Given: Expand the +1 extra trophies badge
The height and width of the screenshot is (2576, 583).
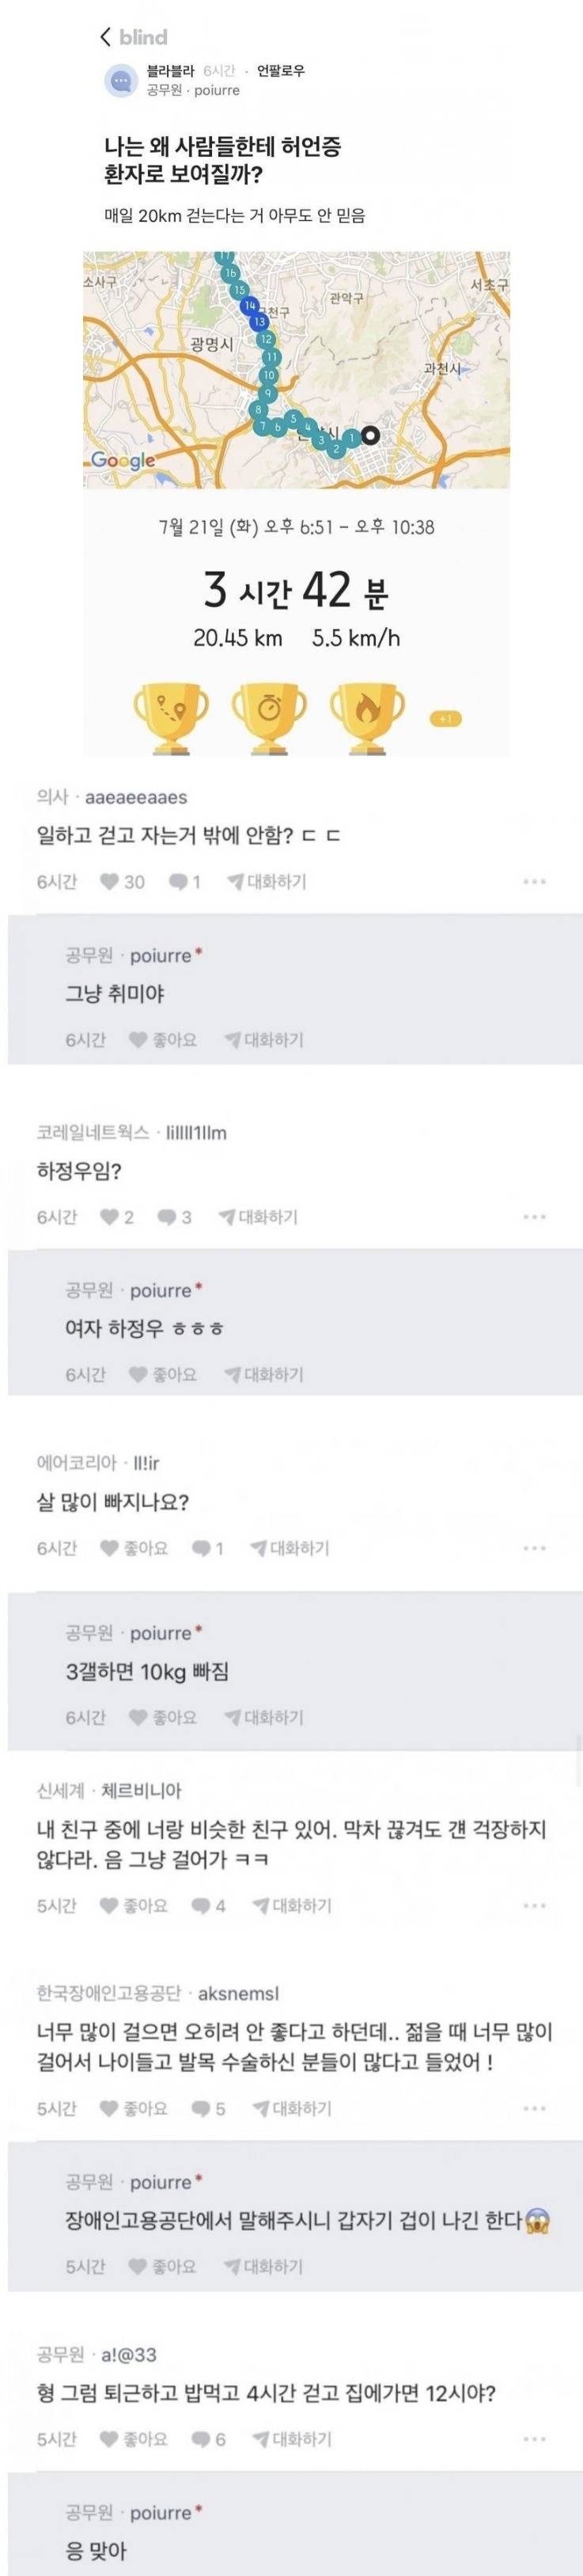Looking at the screenshot, I should pyautogui.click(x=445, y=719).
